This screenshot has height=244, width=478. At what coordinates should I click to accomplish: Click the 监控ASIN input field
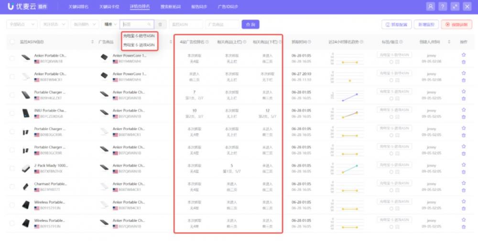[186, 24]
